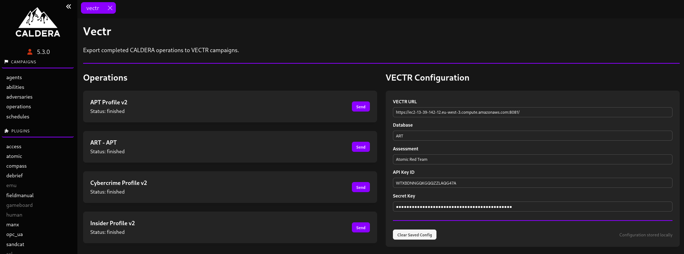684x254 pixels.
Task: Click the Campaigns flag icon
Action: [6, 62]
